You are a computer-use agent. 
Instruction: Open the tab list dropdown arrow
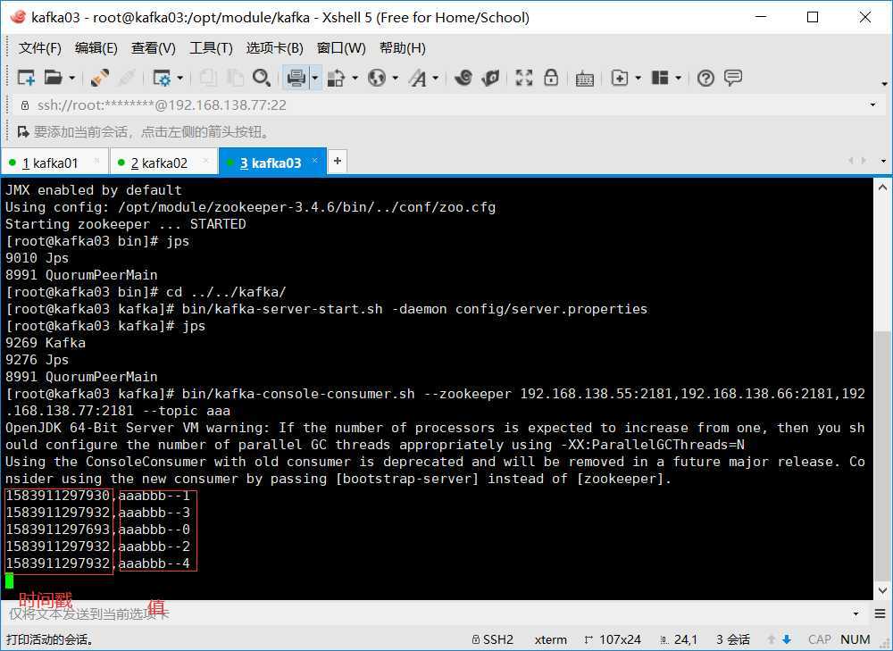coord(883,161)
